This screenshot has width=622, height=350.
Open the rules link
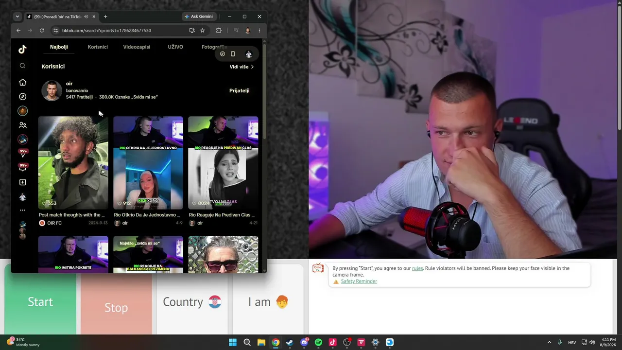pos(417,268)
